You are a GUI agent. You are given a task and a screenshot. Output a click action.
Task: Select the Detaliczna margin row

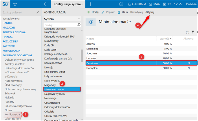click(x=141, y=63)
